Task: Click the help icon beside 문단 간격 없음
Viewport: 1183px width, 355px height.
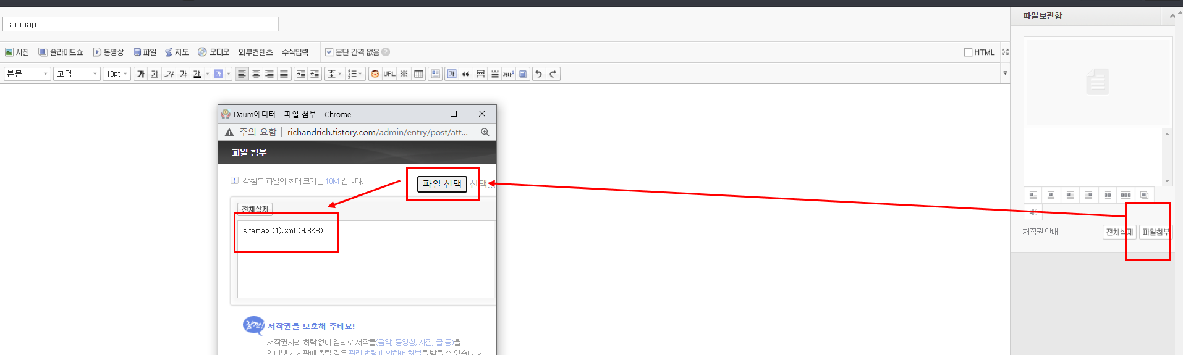Action: (386, 52)
